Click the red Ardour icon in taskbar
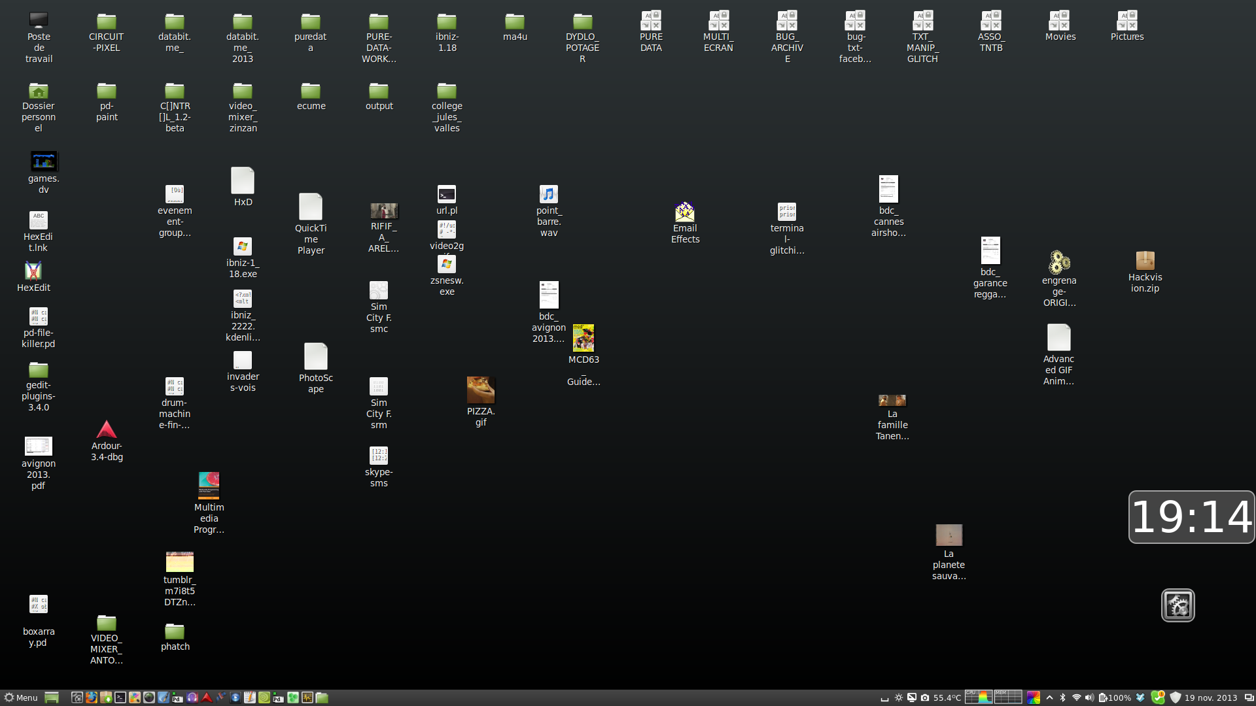 [x=207, y=698]
